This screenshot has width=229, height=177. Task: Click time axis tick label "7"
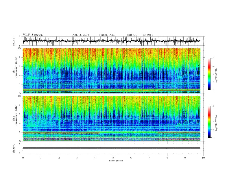149,158
